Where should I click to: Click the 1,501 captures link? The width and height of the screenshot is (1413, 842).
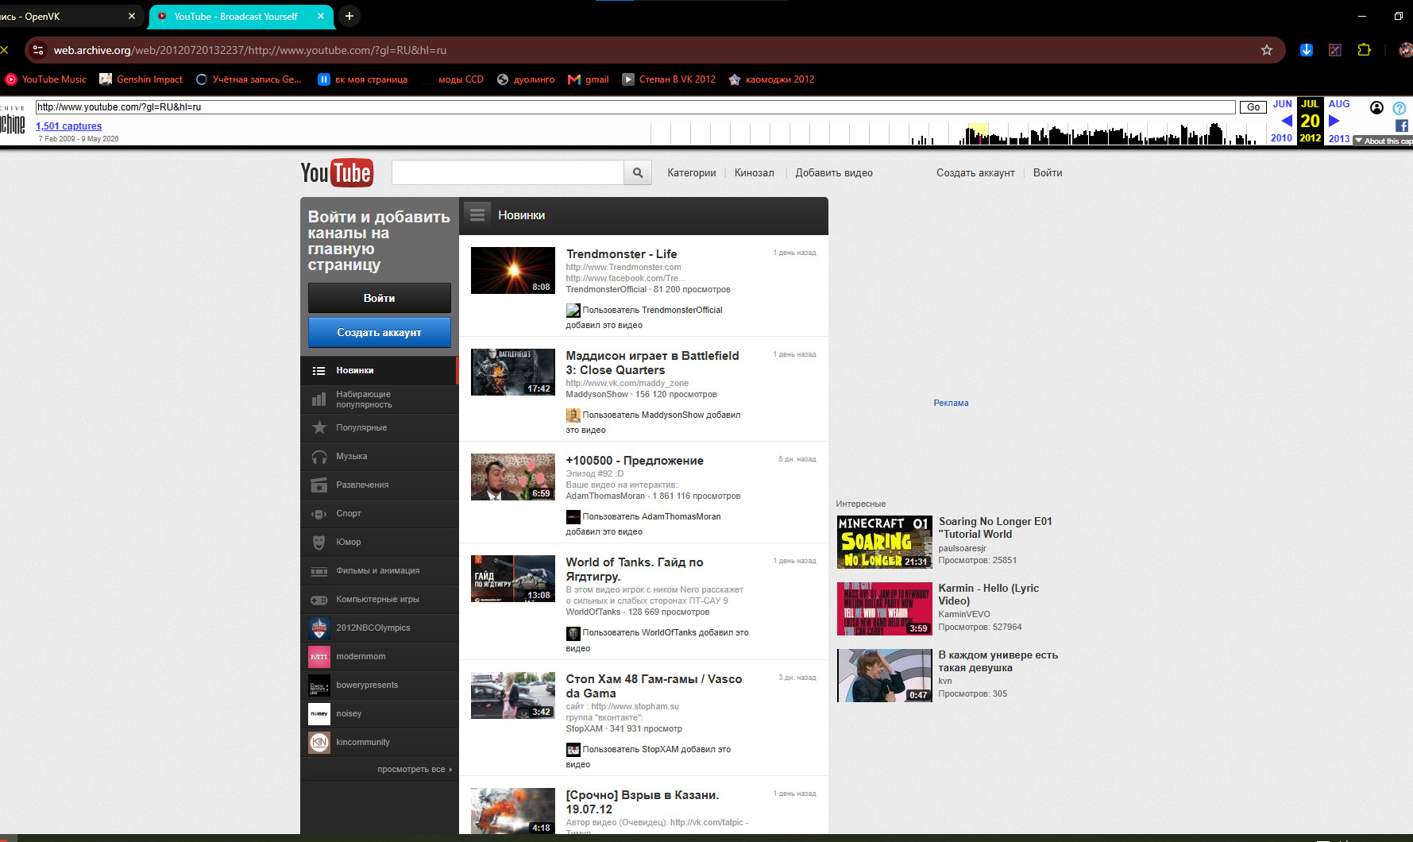[x=69, y=126]
